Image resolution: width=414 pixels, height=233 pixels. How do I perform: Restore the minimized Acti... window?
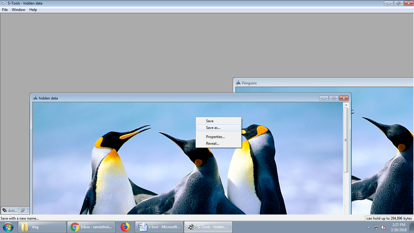(x=22, y=210)
